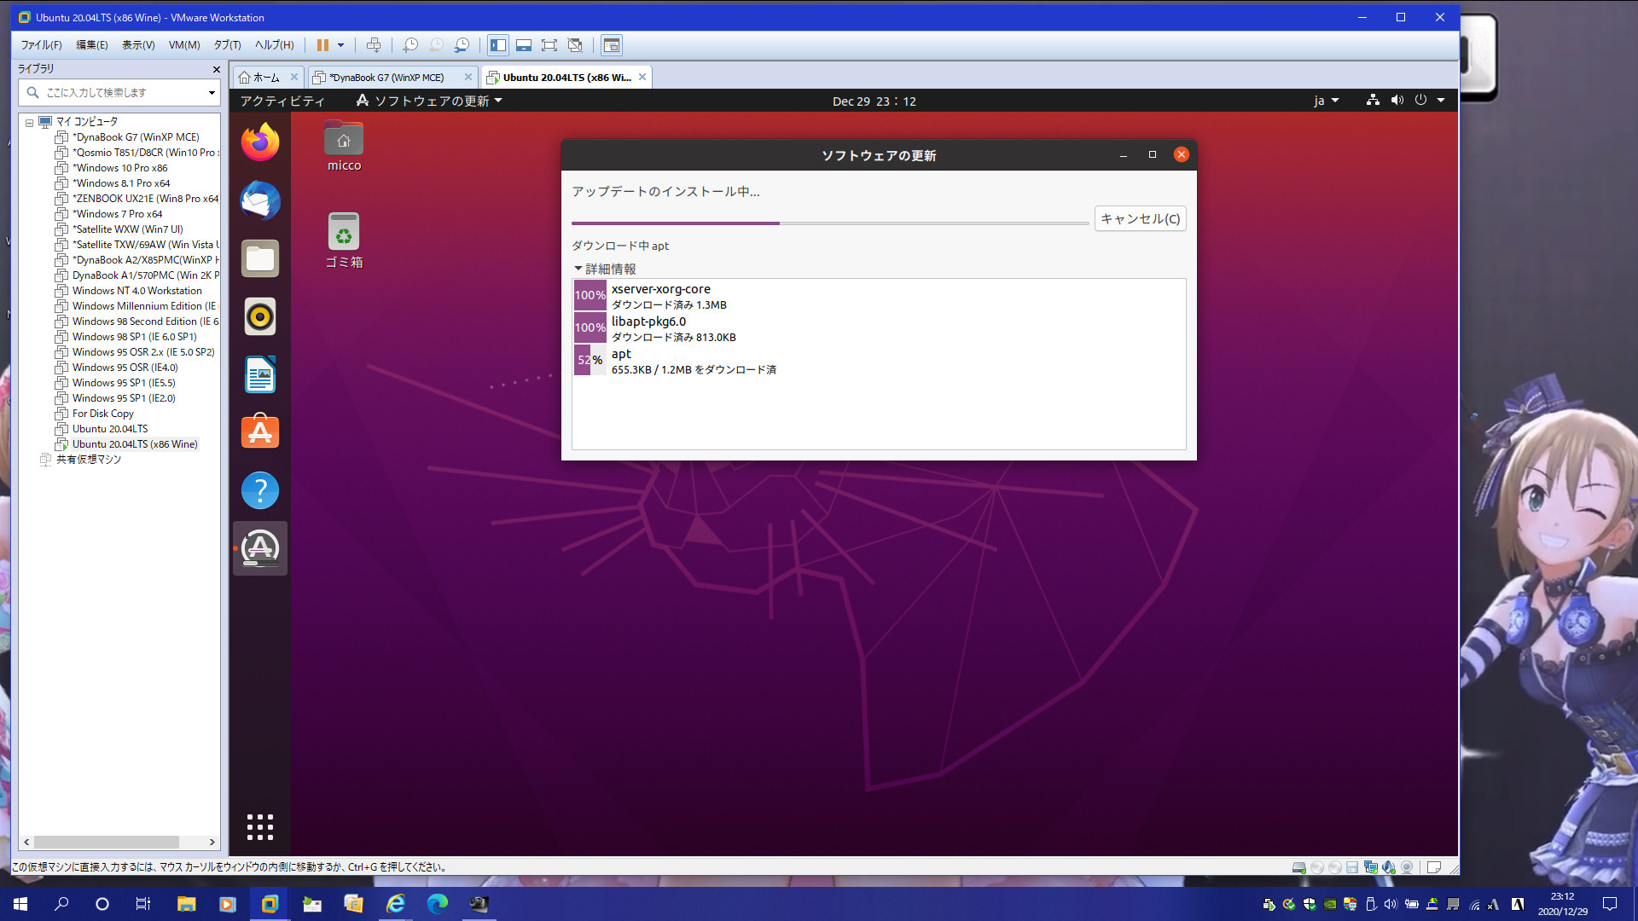
Task: Click VMware hard disk status icon
Action: pos(1298,867)
